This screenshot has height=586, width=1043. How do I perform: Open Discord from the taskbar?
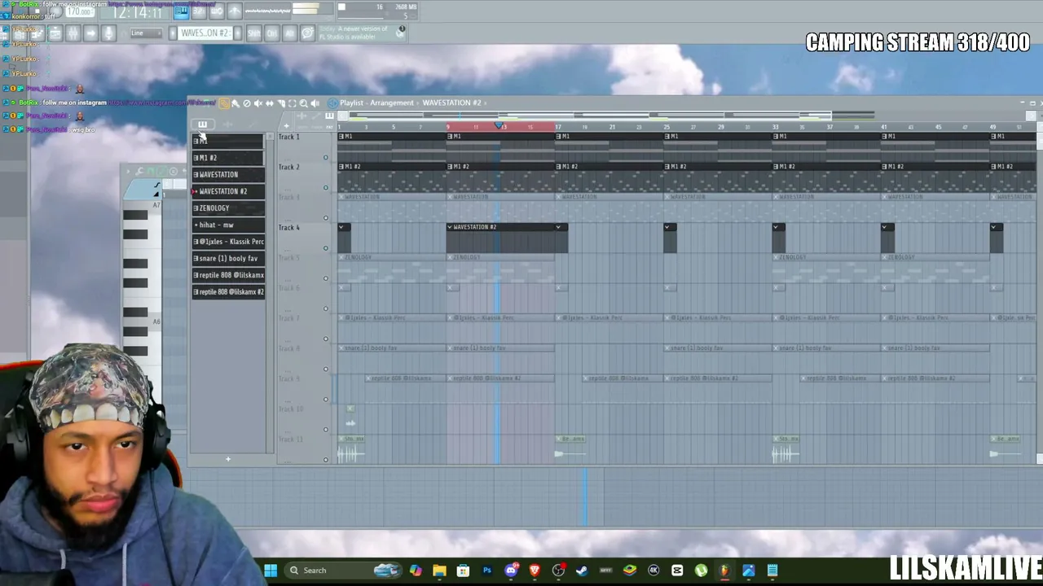[511, 571]
